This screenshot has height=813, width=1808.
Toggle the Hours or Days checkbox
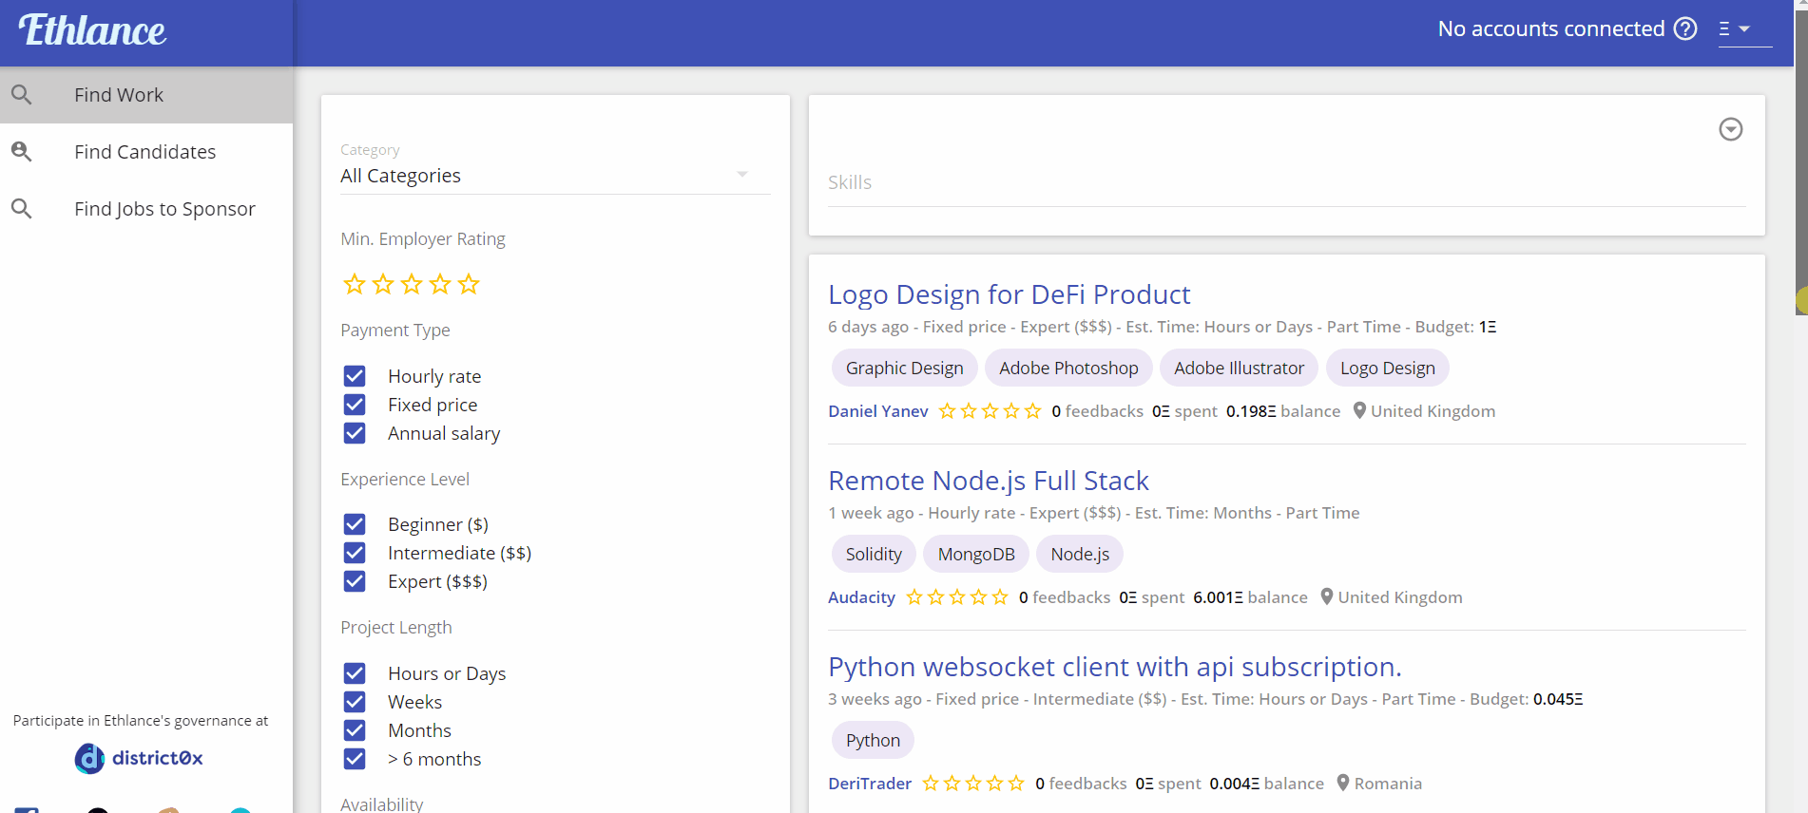(x=355, y=673)
